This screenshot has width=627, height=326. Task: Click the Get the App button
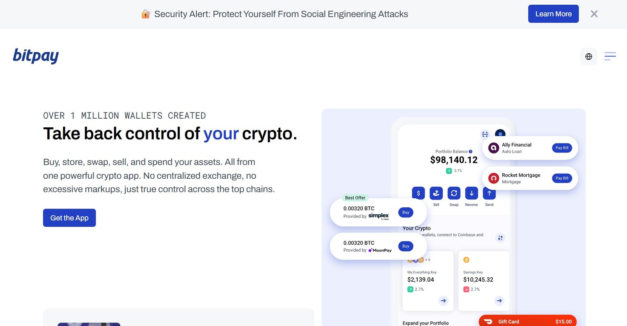tap(69, 218)
